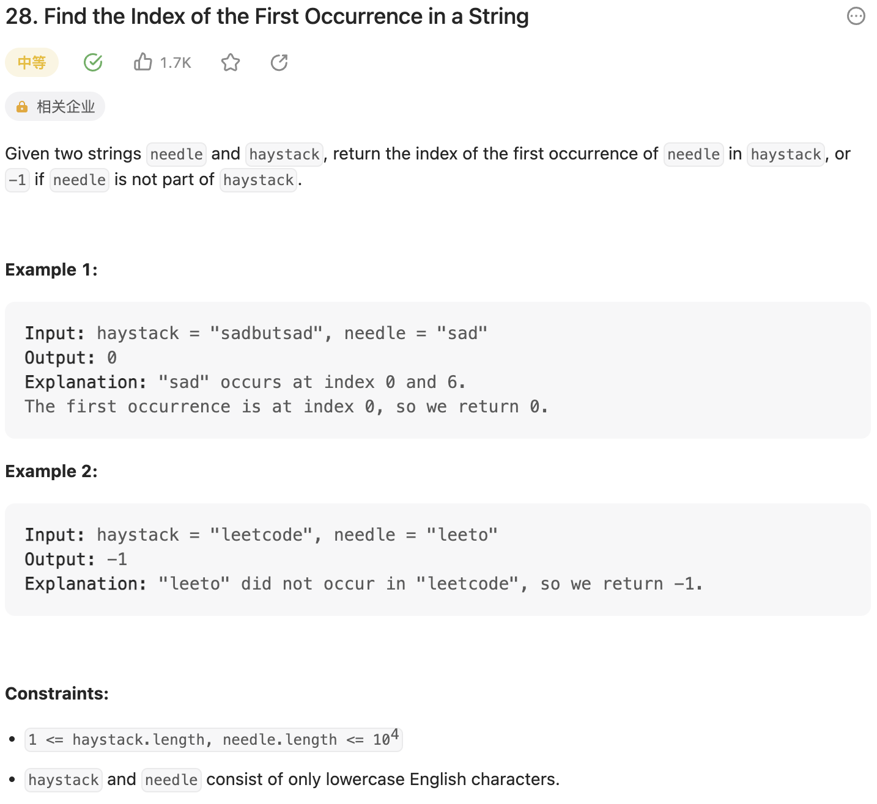Open the 相关企业 companies label
Screen dimensions: 877x804
point(65,107)
